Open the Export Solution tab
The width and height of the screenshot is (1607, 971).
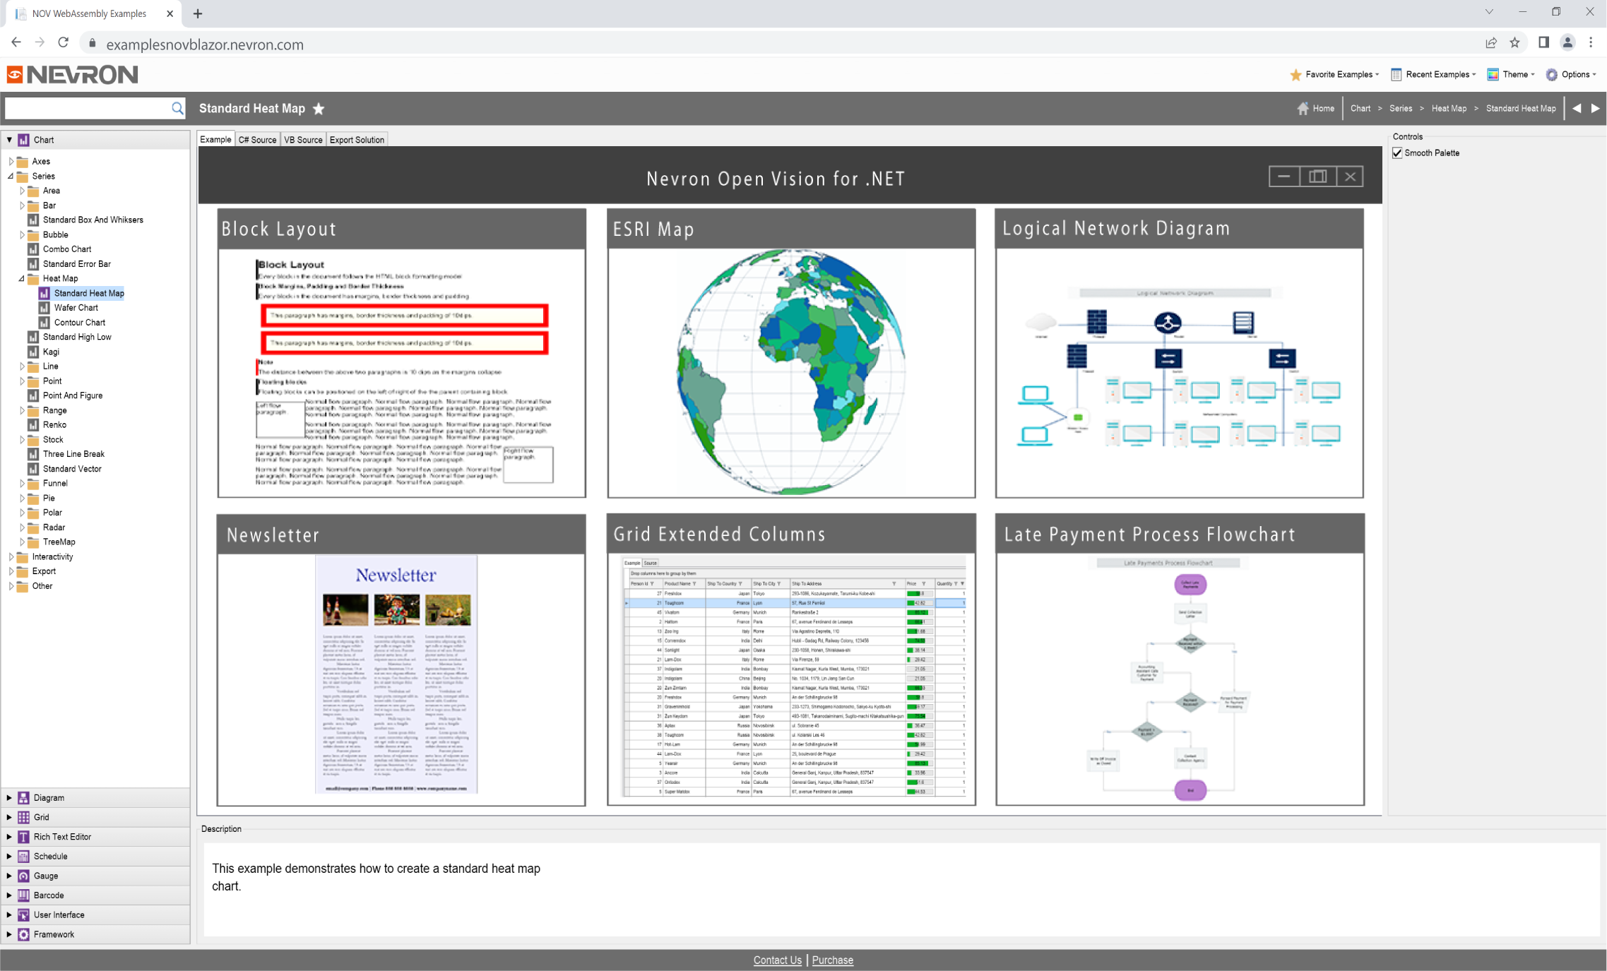tap(357, 139)
